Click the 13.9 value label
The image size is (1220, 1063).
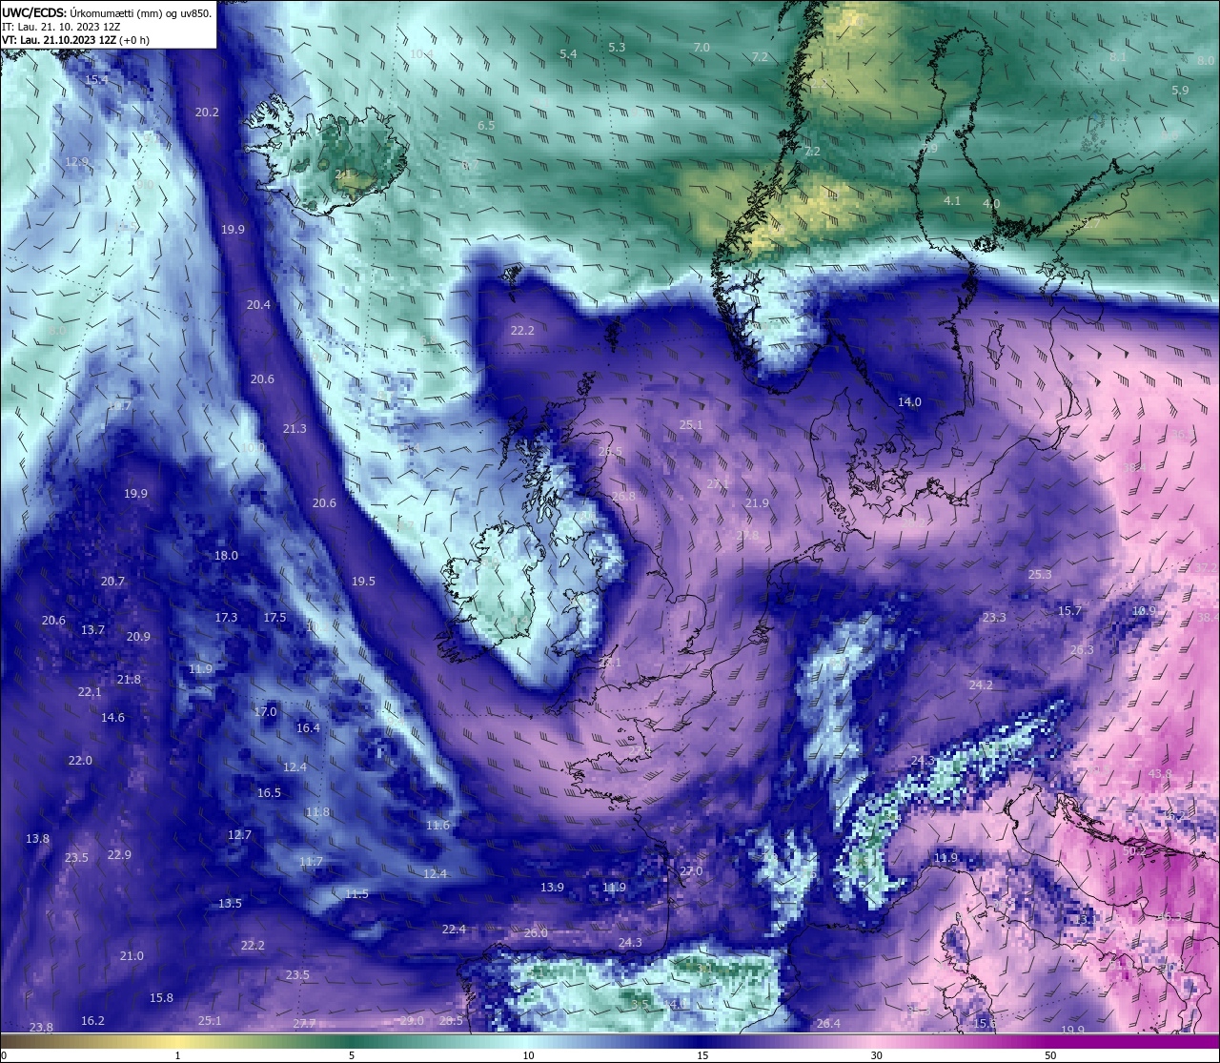point(552,888)
